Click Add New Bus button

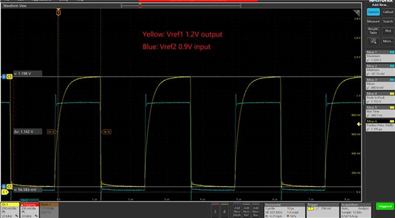point(255,210)
